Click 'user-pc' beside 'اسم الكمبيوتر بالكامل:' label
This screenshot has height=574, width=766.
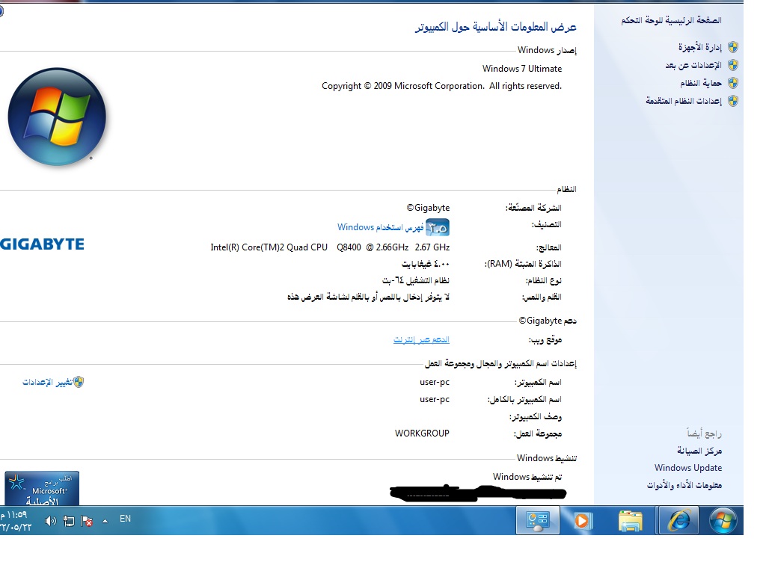click(x=435, y=399)
